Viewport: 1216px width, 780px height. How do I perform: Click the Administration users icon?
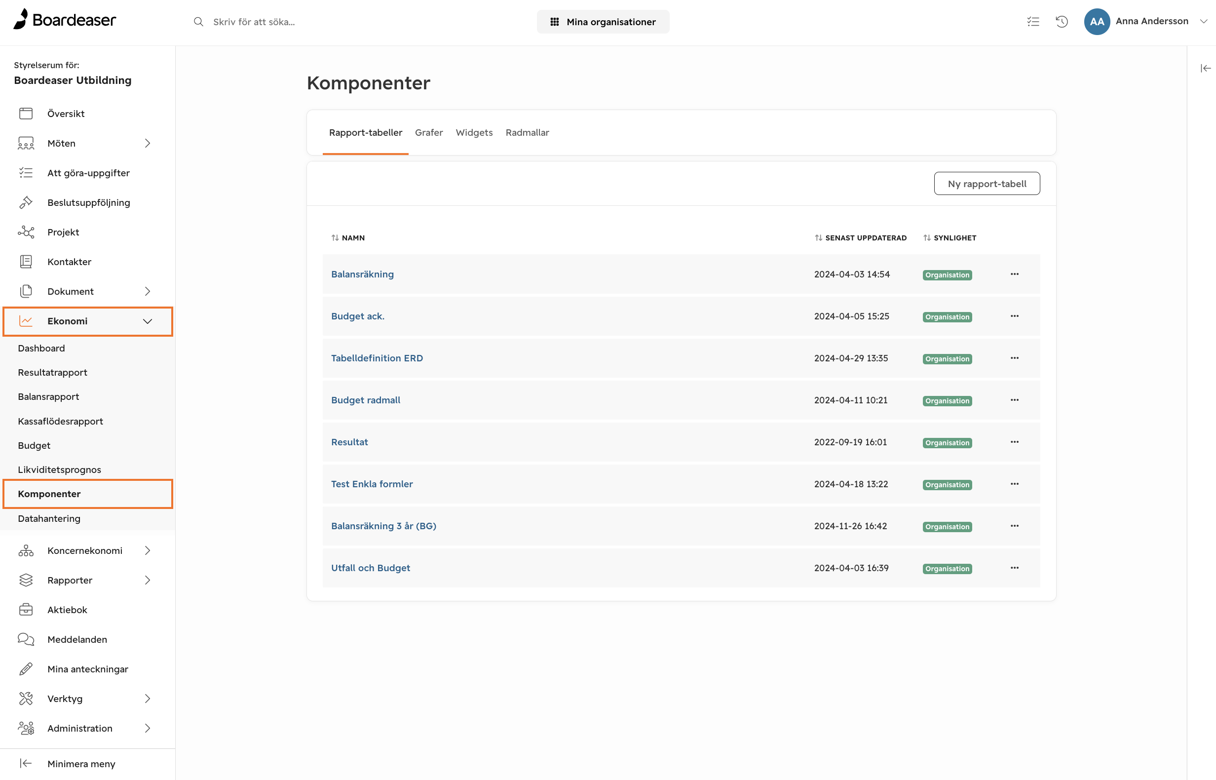point(26,728)
